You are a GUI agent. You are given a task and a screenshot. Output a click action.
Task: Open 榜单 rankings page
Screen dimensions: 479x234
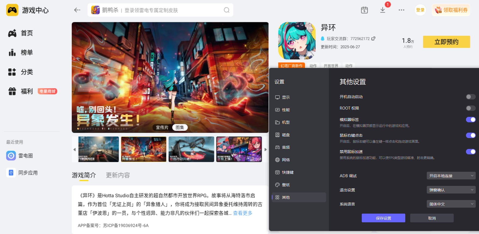tap(21, 52)
